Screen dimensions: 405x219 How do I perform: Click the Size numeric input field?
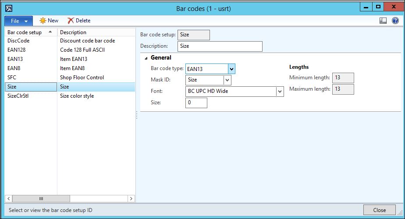click(x=196, y=103)
